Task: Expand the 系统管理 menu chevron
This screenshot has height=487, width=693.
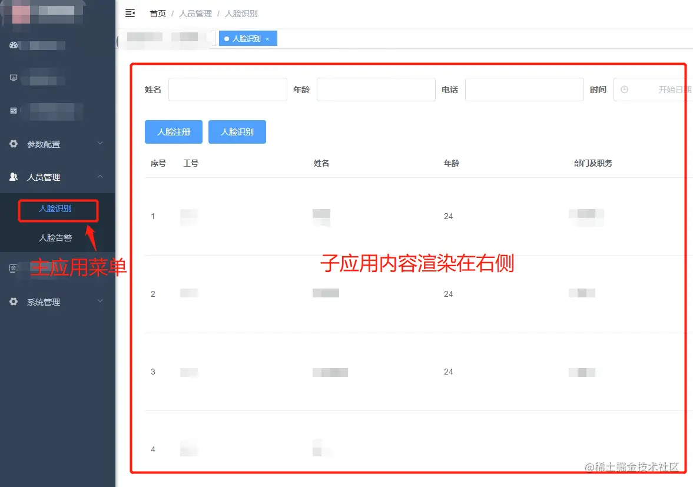Action: pyautogui.click(x=100, y=301)
